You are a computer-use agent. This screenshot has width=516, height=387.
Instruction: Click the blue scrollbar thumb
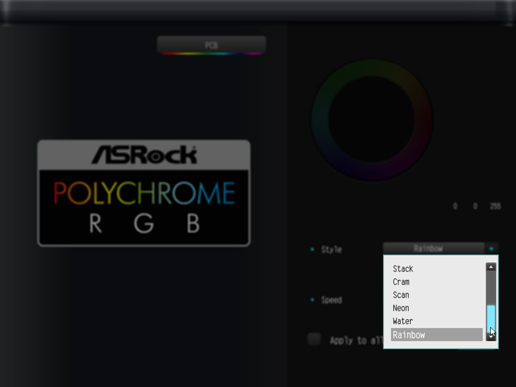click(x=491, y=319)
